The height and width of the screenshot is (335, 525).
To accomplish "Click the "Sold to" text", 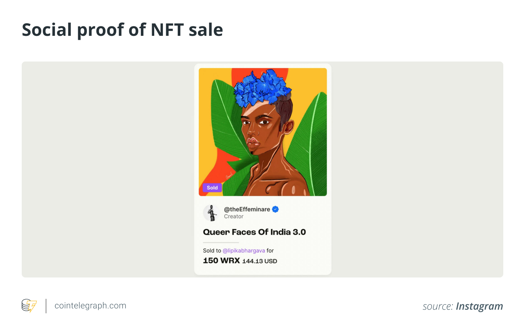I will click(x=212, y=251).
